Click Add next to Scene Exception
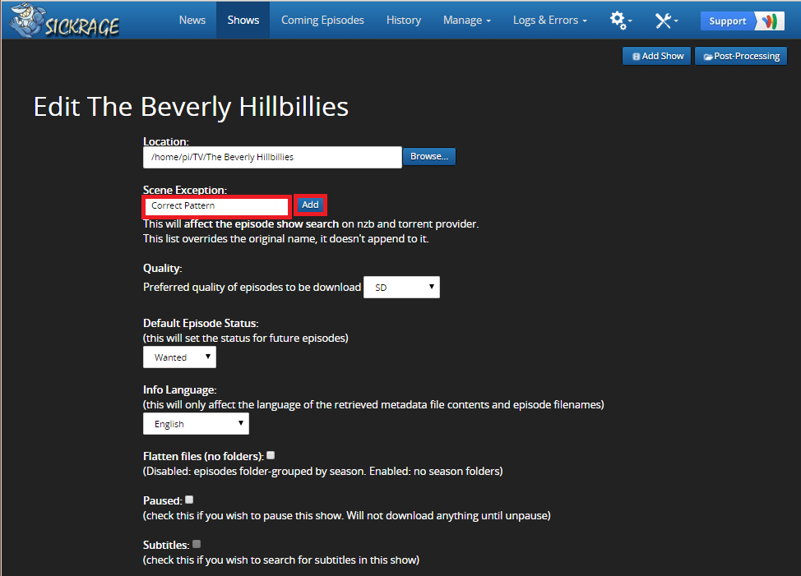 tap(310, 205)
